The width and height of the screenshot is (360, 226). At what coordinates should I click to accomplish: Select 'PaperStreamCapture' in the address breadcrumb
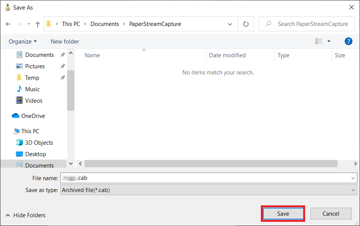[x=155, y=24]
